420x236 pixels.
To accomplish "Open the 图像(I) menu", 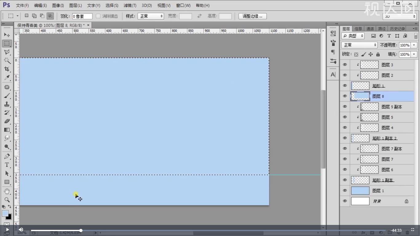I will point(58,6).
